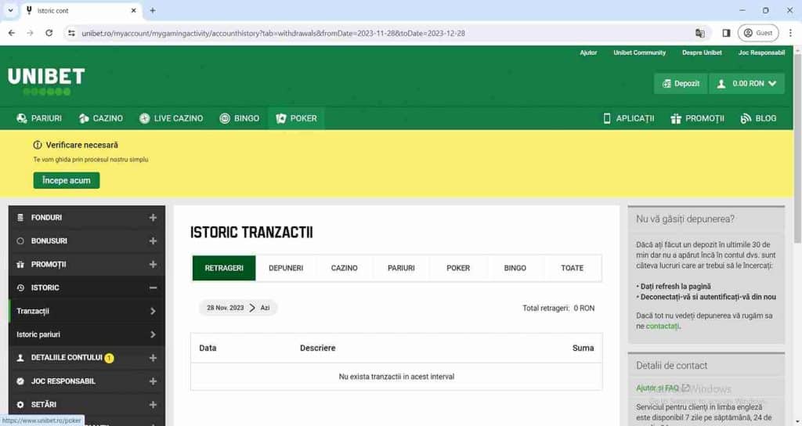Screen dimensions: 802x426
Task: Click the Bonusuri circle icon
Action: [x=20, y=241]
